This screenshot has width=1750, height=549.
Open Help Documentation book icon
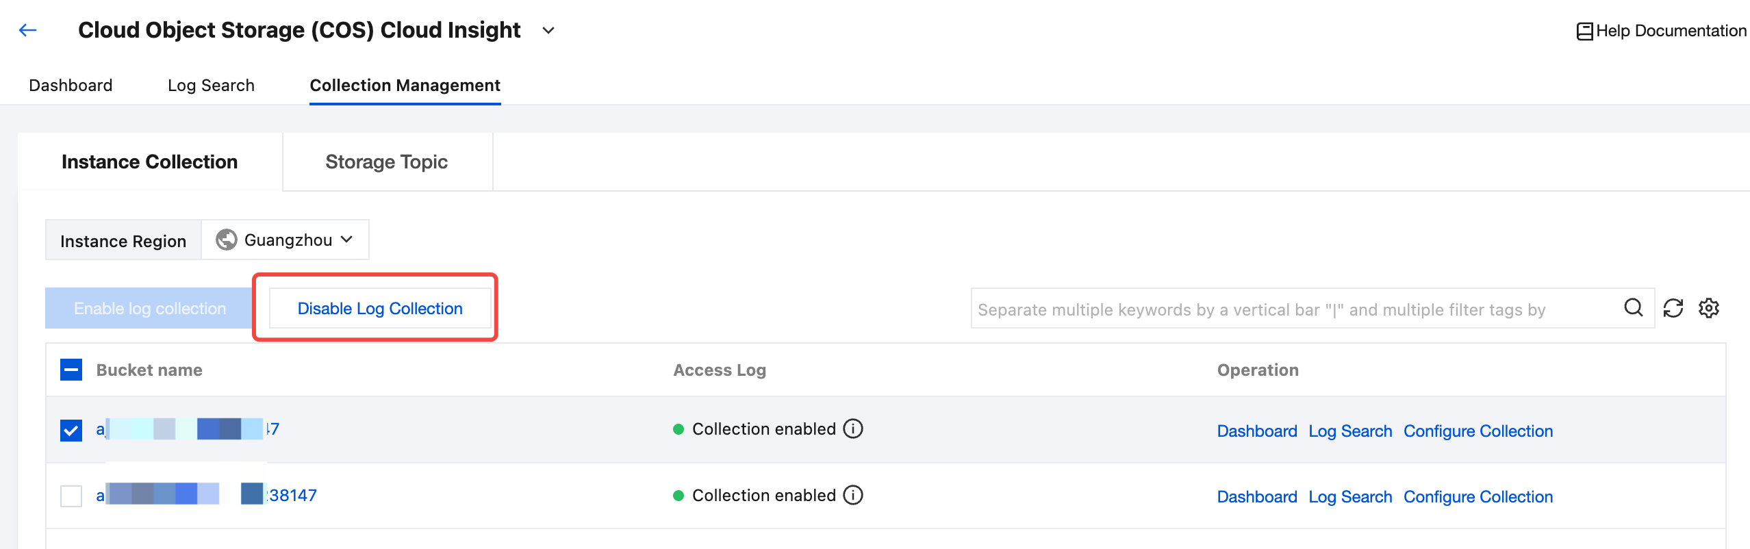tap(1584, 31)
